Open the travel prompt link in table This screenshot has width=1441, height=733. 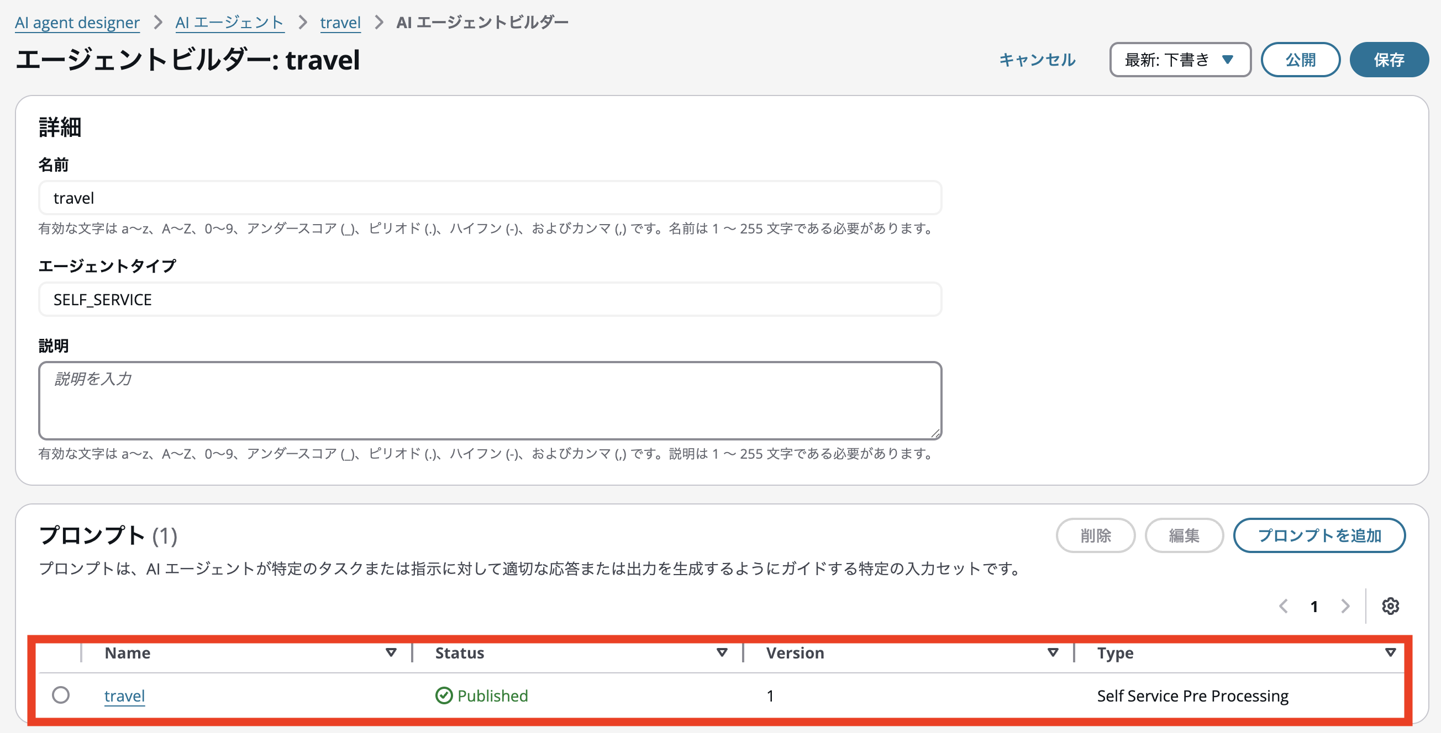[124, 695]
